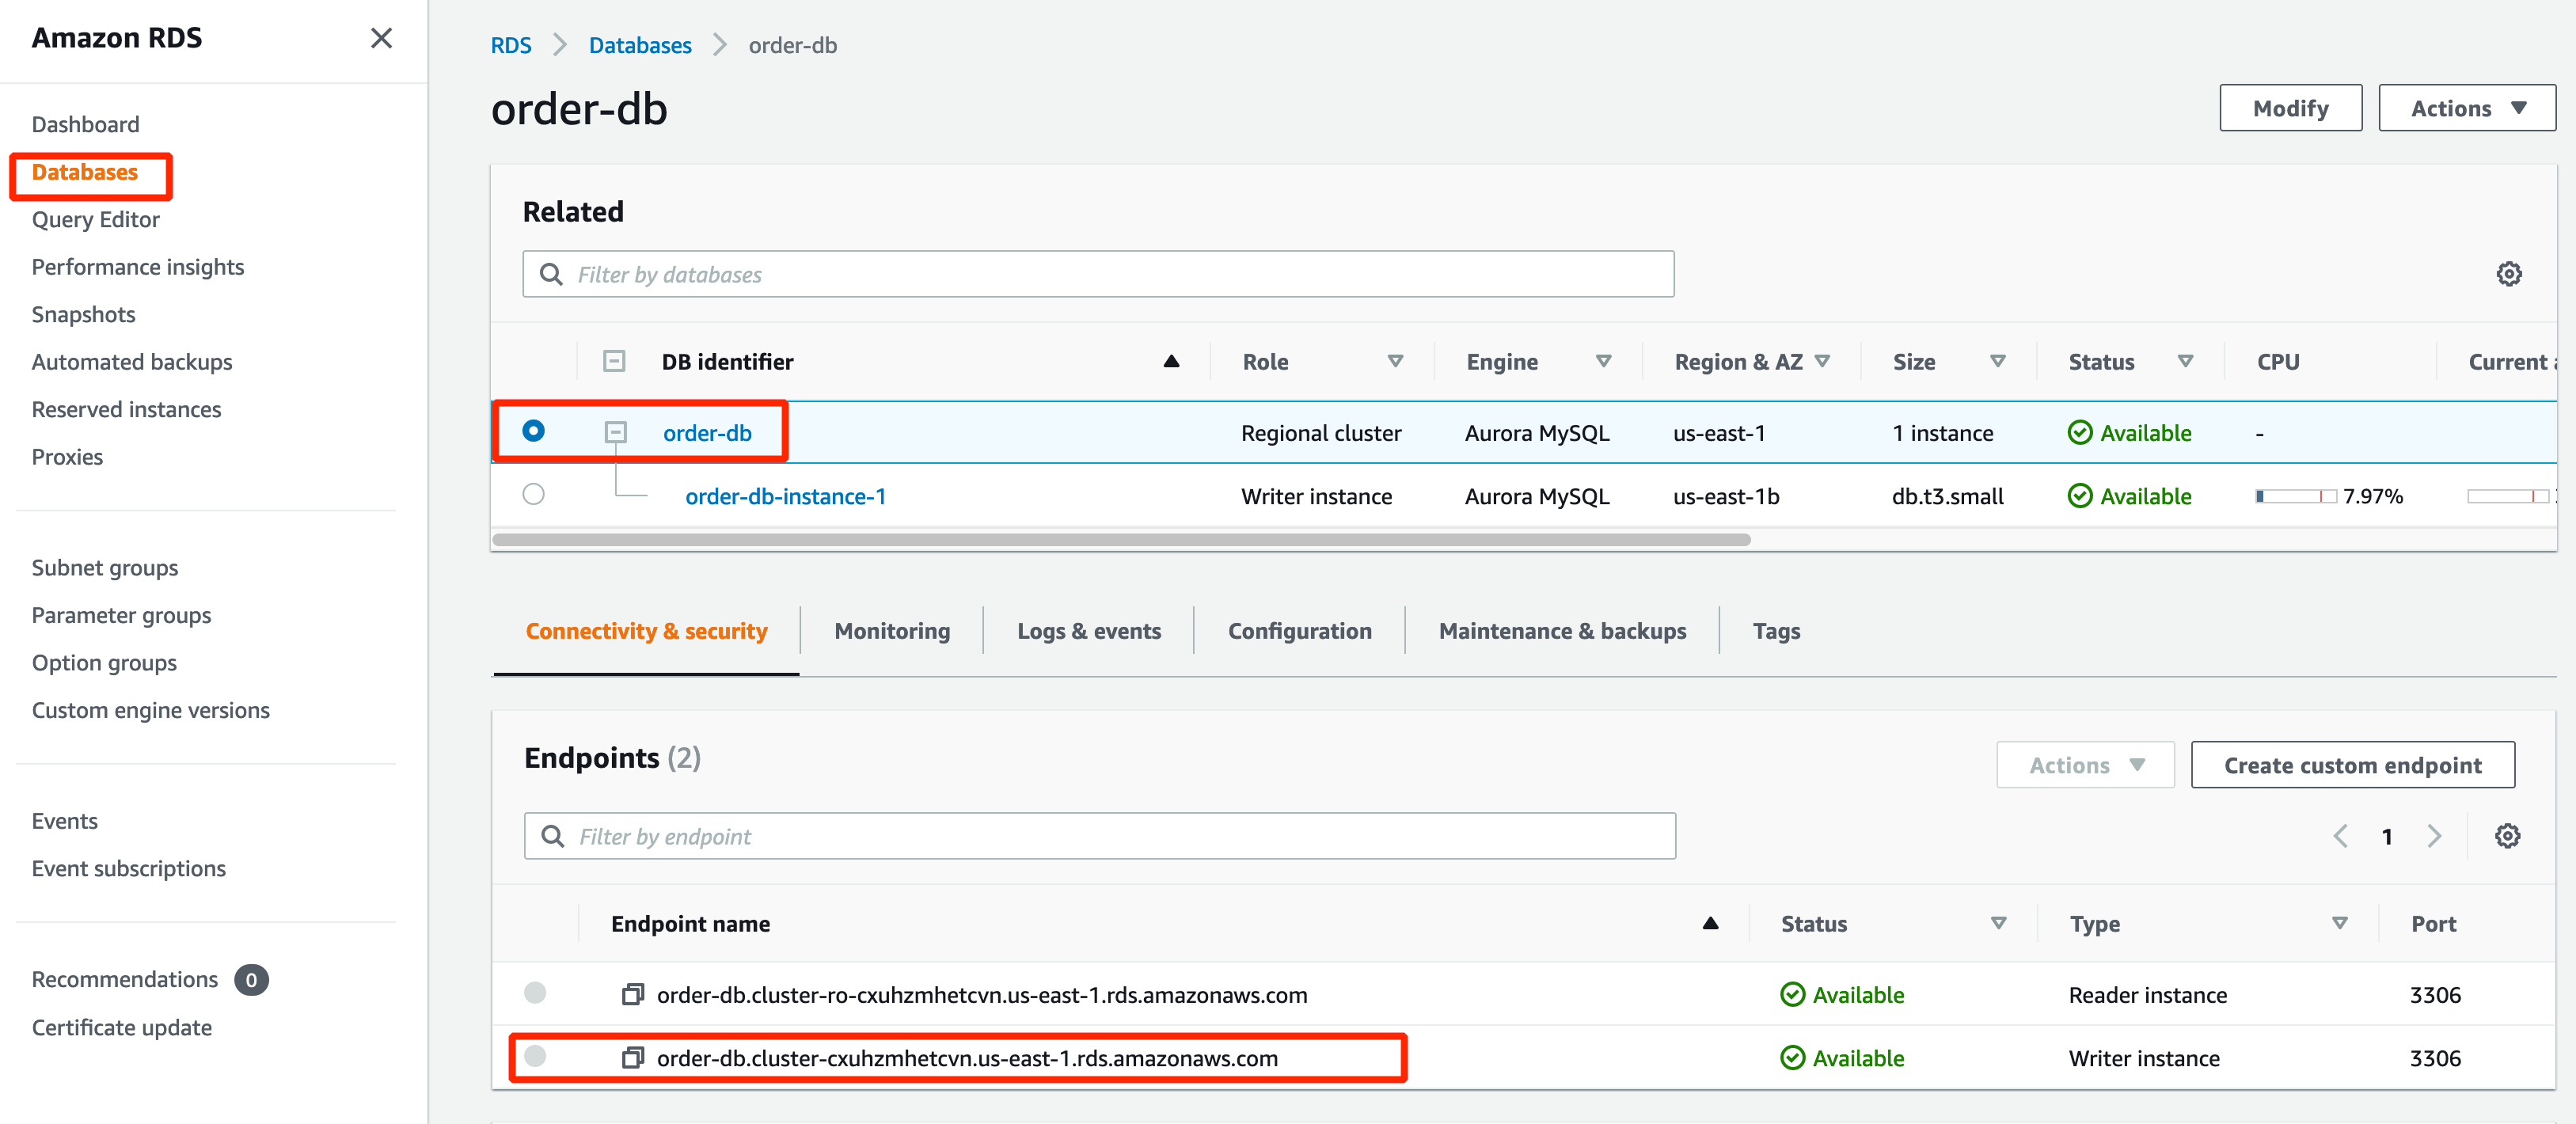2576x1124 pixels.
Task: Focus the Filter by endpoint field
Action: point(1099,836)
